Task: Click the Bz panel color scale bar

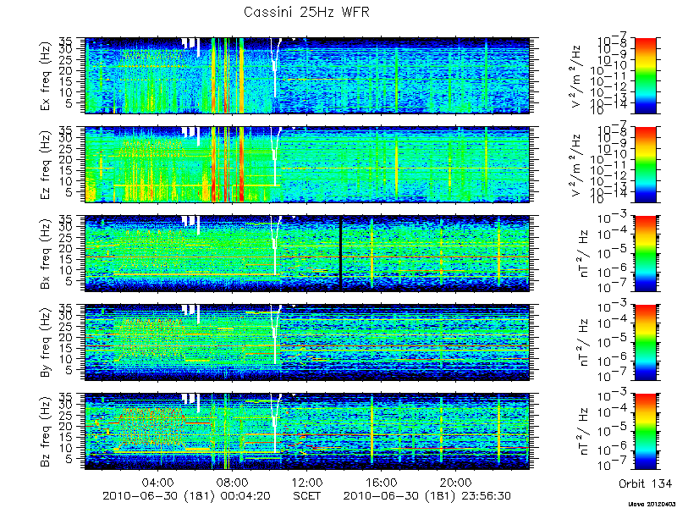Action: (x=645, y=432)
